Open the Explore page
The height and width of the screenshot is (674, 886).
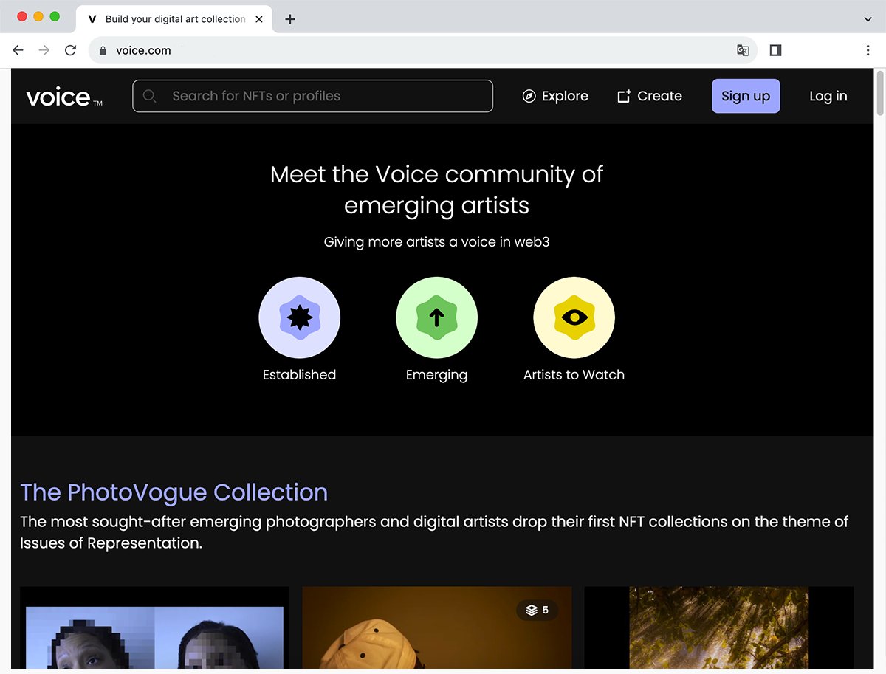555,96
